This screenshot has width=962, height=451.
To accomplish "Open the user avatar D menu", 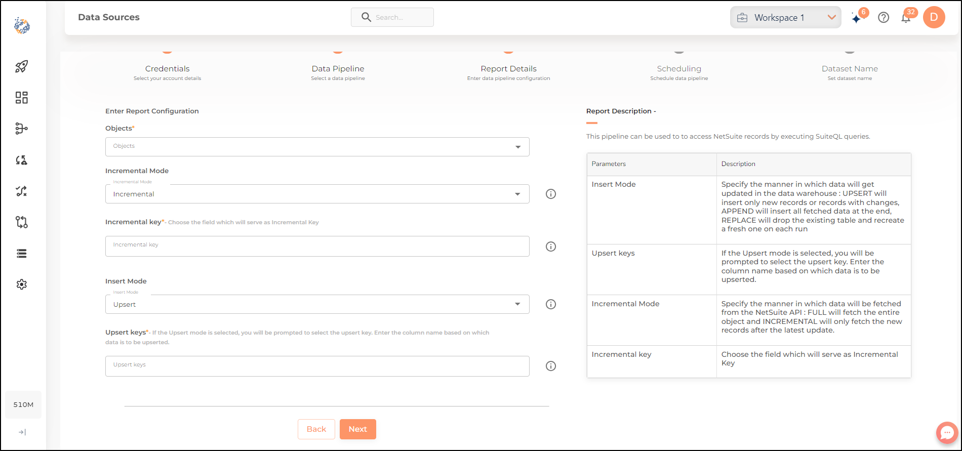I will click(x=934, y=17).
